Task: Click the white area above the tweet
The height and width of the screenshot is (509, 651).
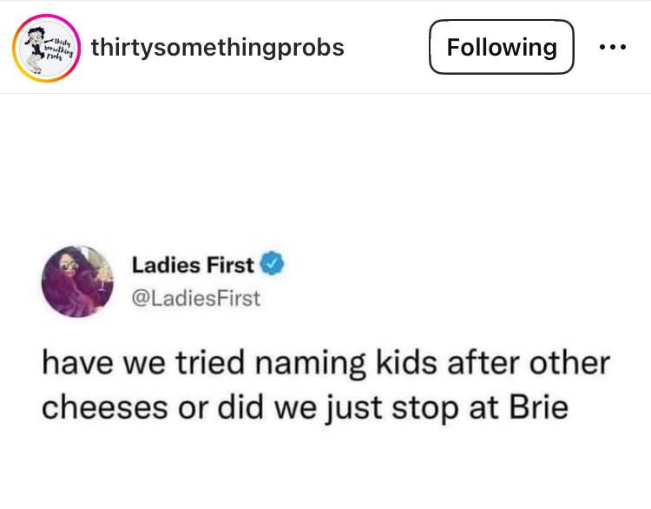Action: [x=325, y=165]
